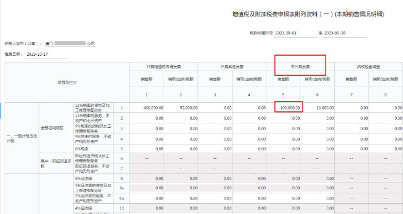The image size is (403, 214).
Task: Click the 全部征税项目 row group label
Action: [52, 128]
